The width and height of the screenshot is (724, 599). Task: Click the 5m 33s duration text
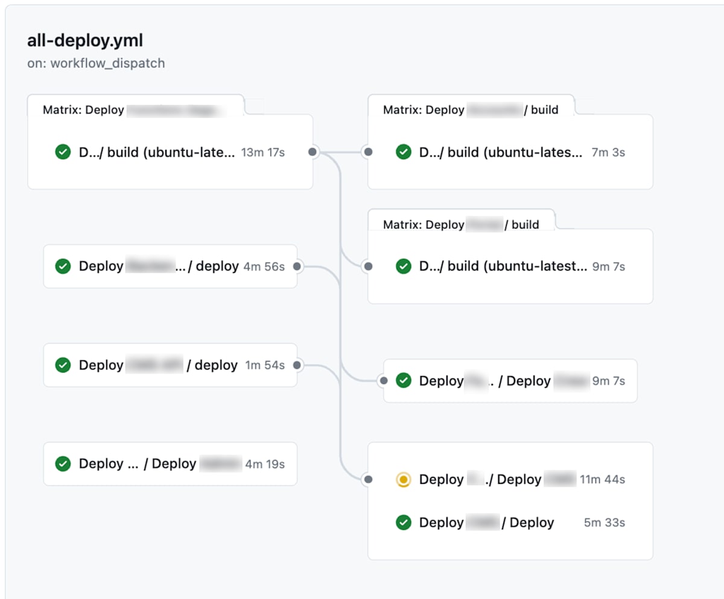(605, 522)
